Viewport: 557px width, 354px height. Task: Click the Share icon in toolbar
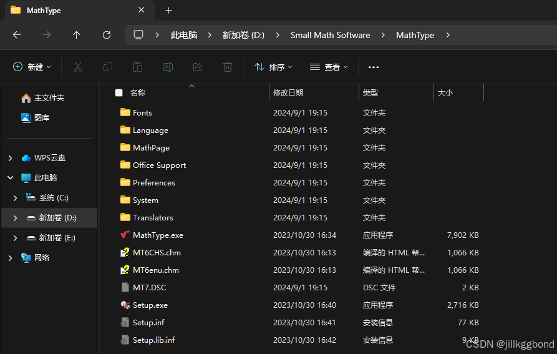(x=198, y=67)
